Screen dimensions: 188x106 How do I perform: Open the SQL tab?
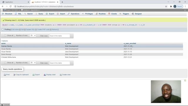pyautogui.click(x=18, y=14)
